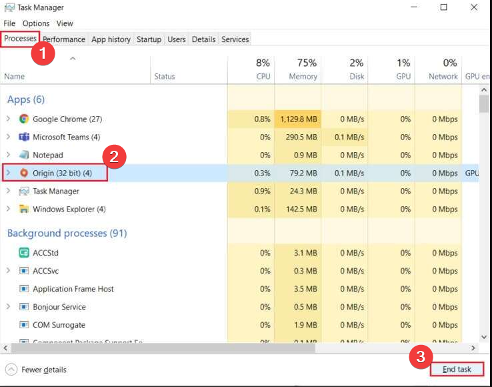Click the vertical scrollbar up arrow
The width and height of the screenshot is (492, 387).
tap(484, 91)
